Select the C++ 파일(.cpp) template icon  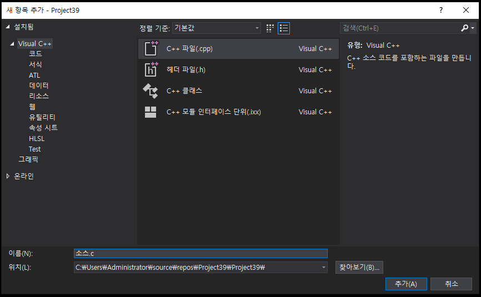coord(151,48)
